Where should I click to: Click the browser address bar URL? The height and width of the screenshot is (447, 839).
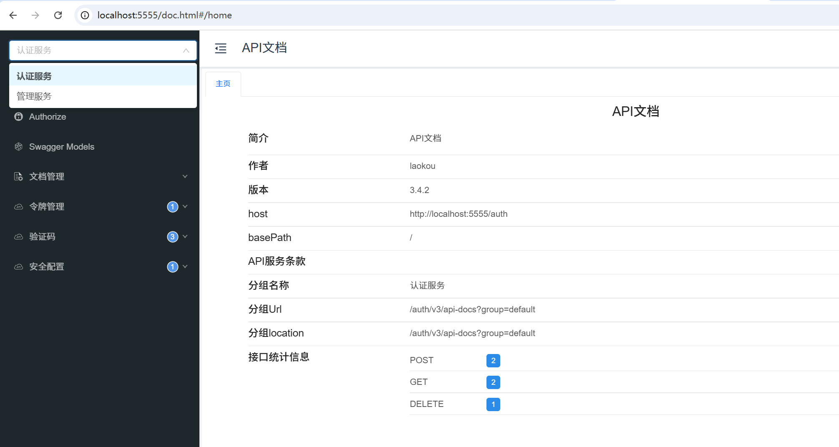164,15
